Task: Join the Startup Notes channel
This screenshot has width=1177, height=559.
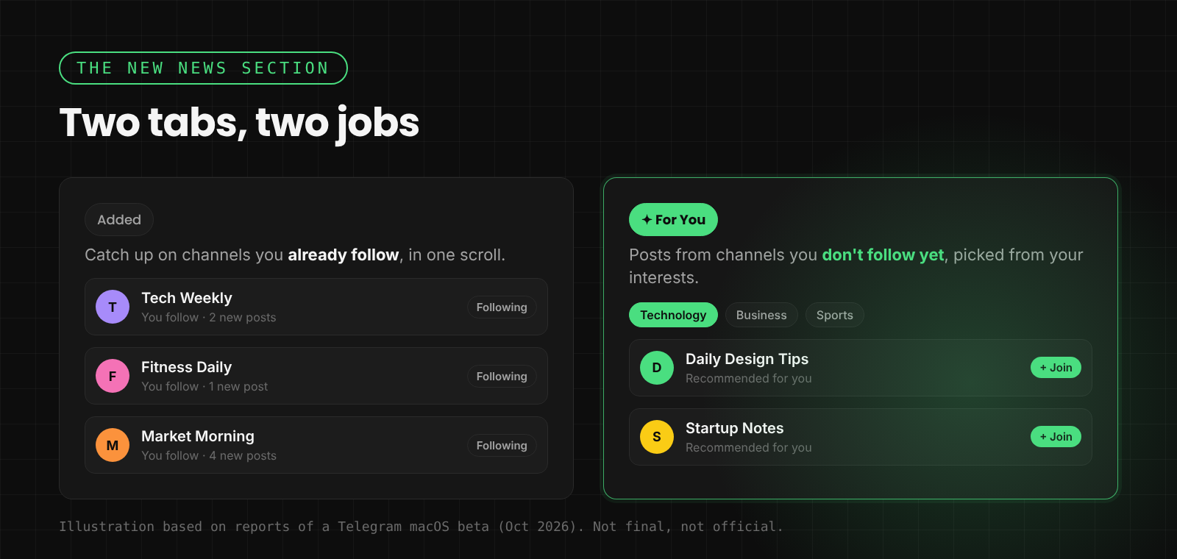Action: pos(1056,437)
